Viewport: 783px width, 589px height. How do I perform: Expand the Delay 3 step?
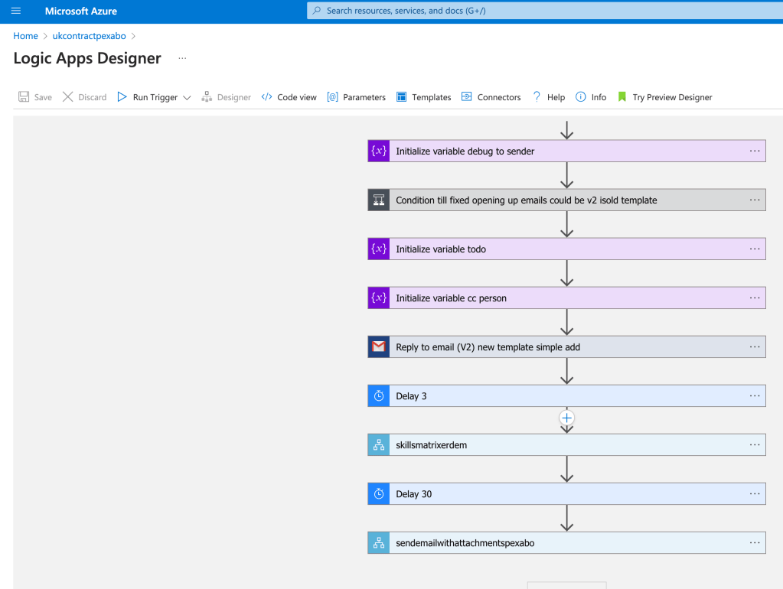point(567,395)
